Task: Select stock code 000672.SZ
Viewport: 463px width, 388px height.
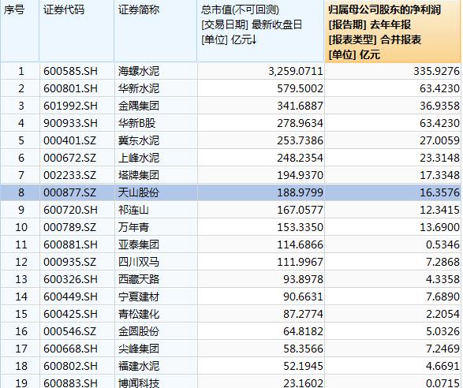Action: [x=70, y=158]
